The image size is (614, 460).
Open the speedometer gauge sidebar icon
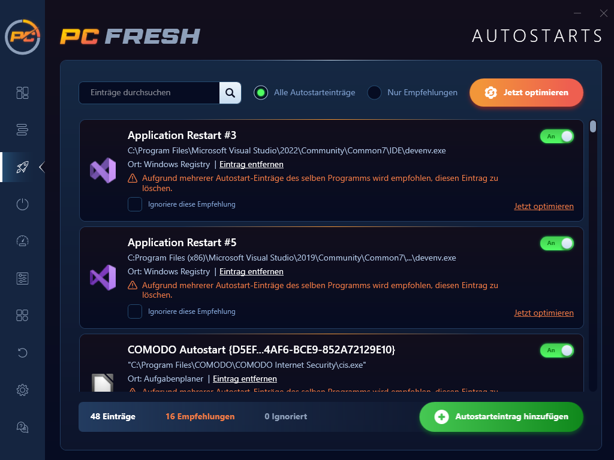point(23,241)
